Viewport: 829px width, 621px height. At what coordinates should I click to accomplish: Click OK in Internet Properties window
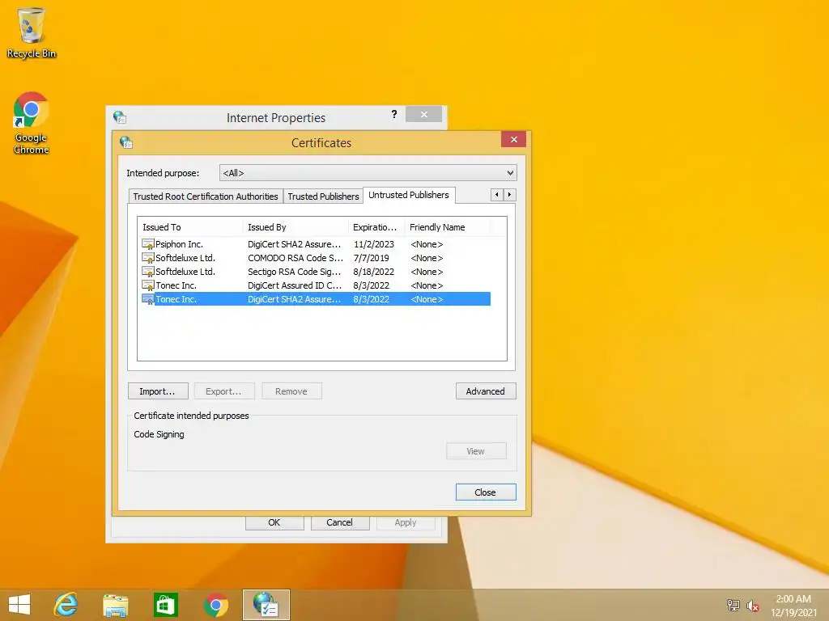pos(274,522)
